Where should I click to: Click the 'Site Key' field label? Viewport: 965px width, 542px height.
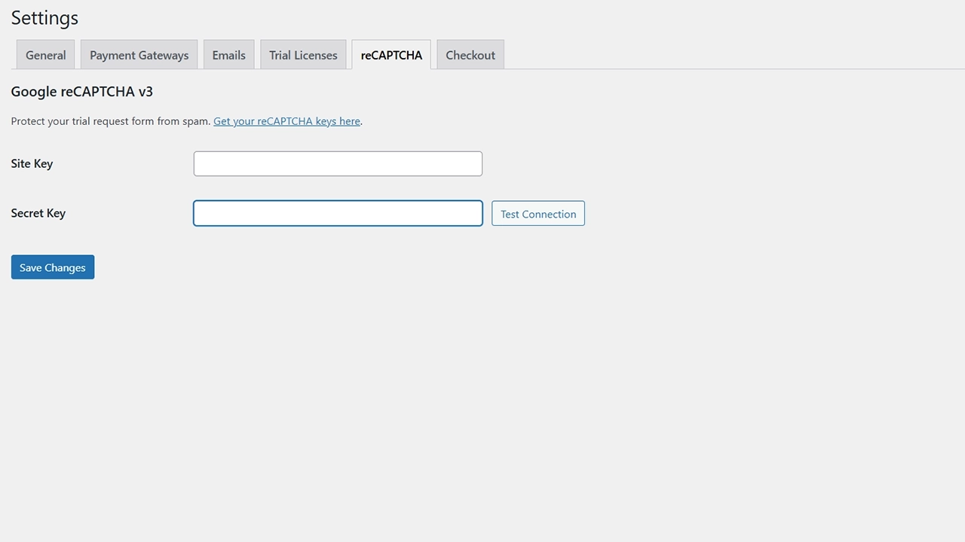tap(32, 164)
